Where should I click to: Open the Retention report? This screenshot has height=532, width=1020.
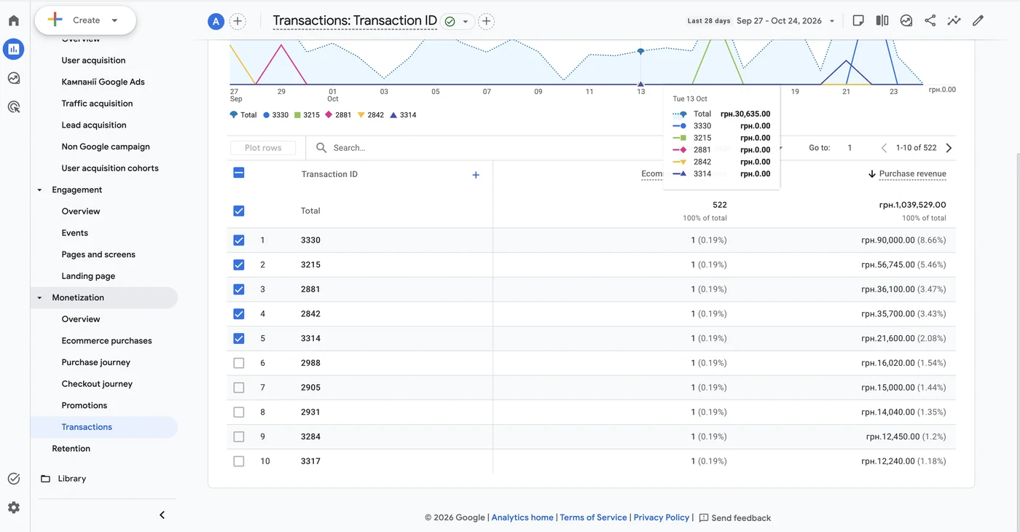[x=71, y=449]
